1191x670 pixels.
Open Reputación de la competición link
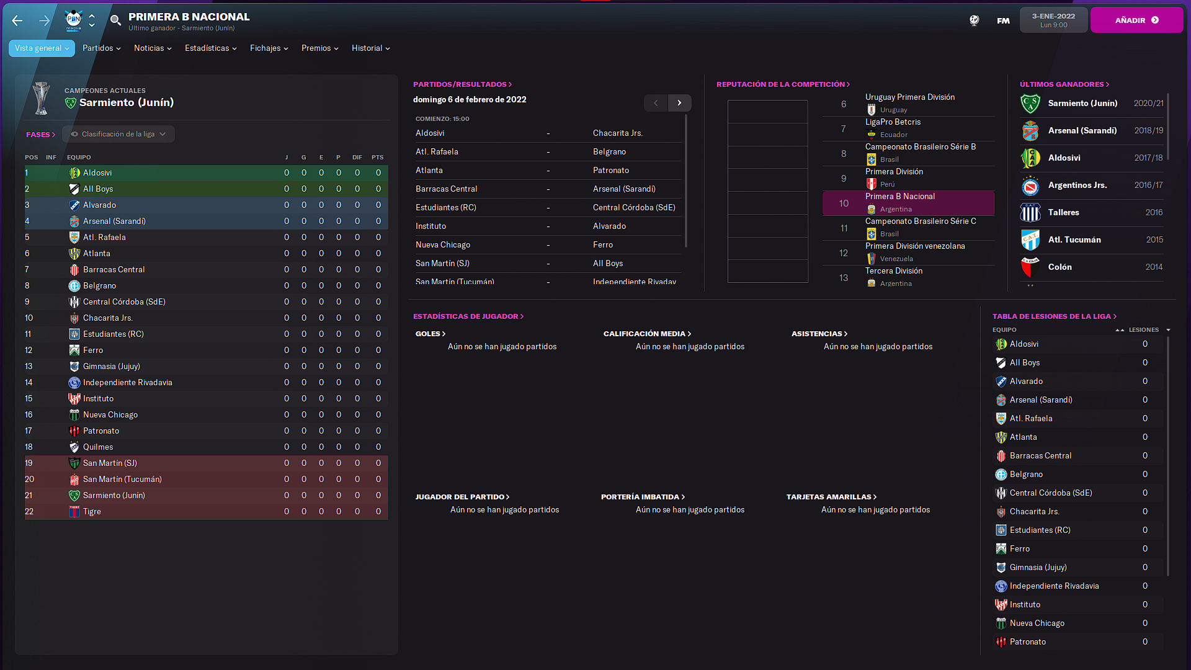click(x=783, y=84)
